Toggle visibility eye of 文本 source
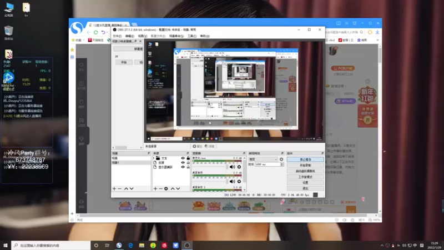The width and height of the screenshot is (444, 250). click(x=183, y=158)
